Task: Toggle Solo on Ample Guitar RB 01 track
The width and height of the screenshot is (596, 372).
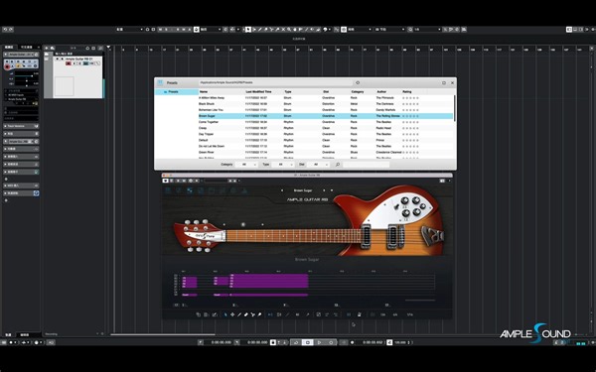Action: click(62, 59)
